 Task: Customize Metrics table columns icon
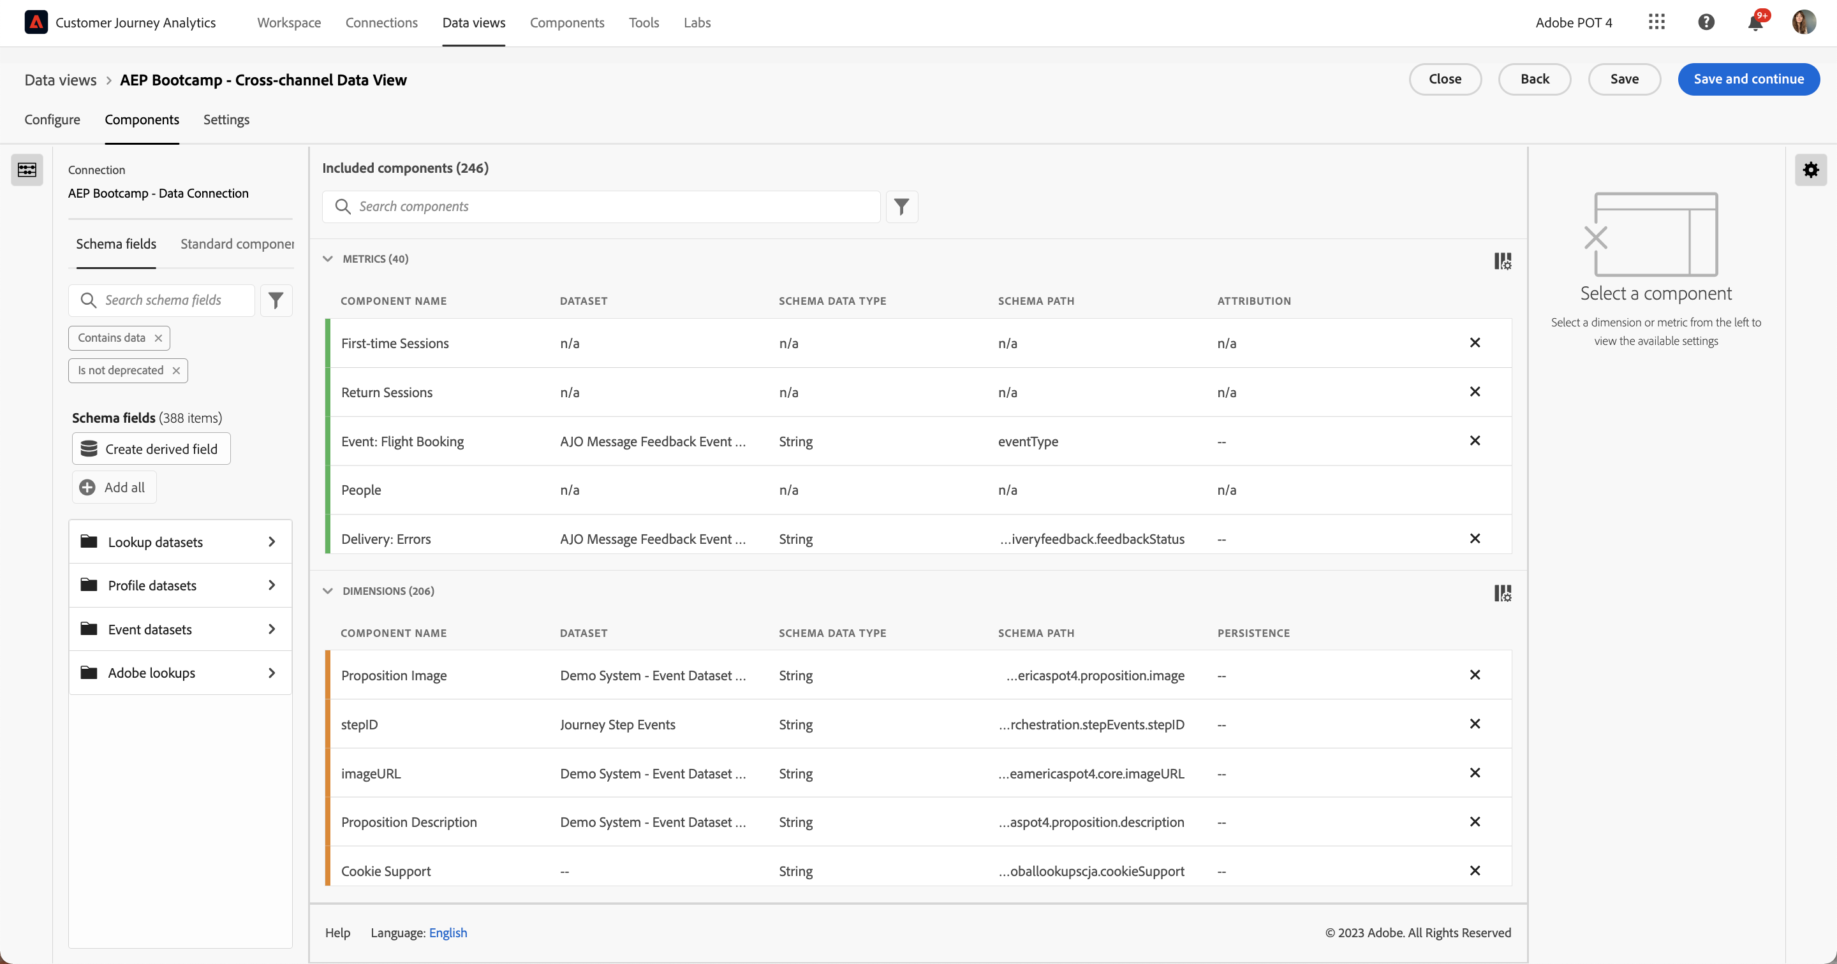[x=1503, y=261]
